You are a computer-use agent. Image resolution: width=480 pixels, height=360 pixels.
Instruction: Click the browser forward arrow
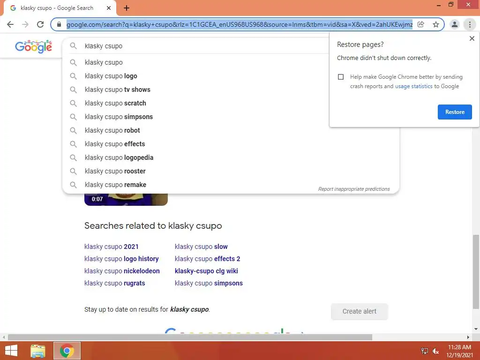25,24
